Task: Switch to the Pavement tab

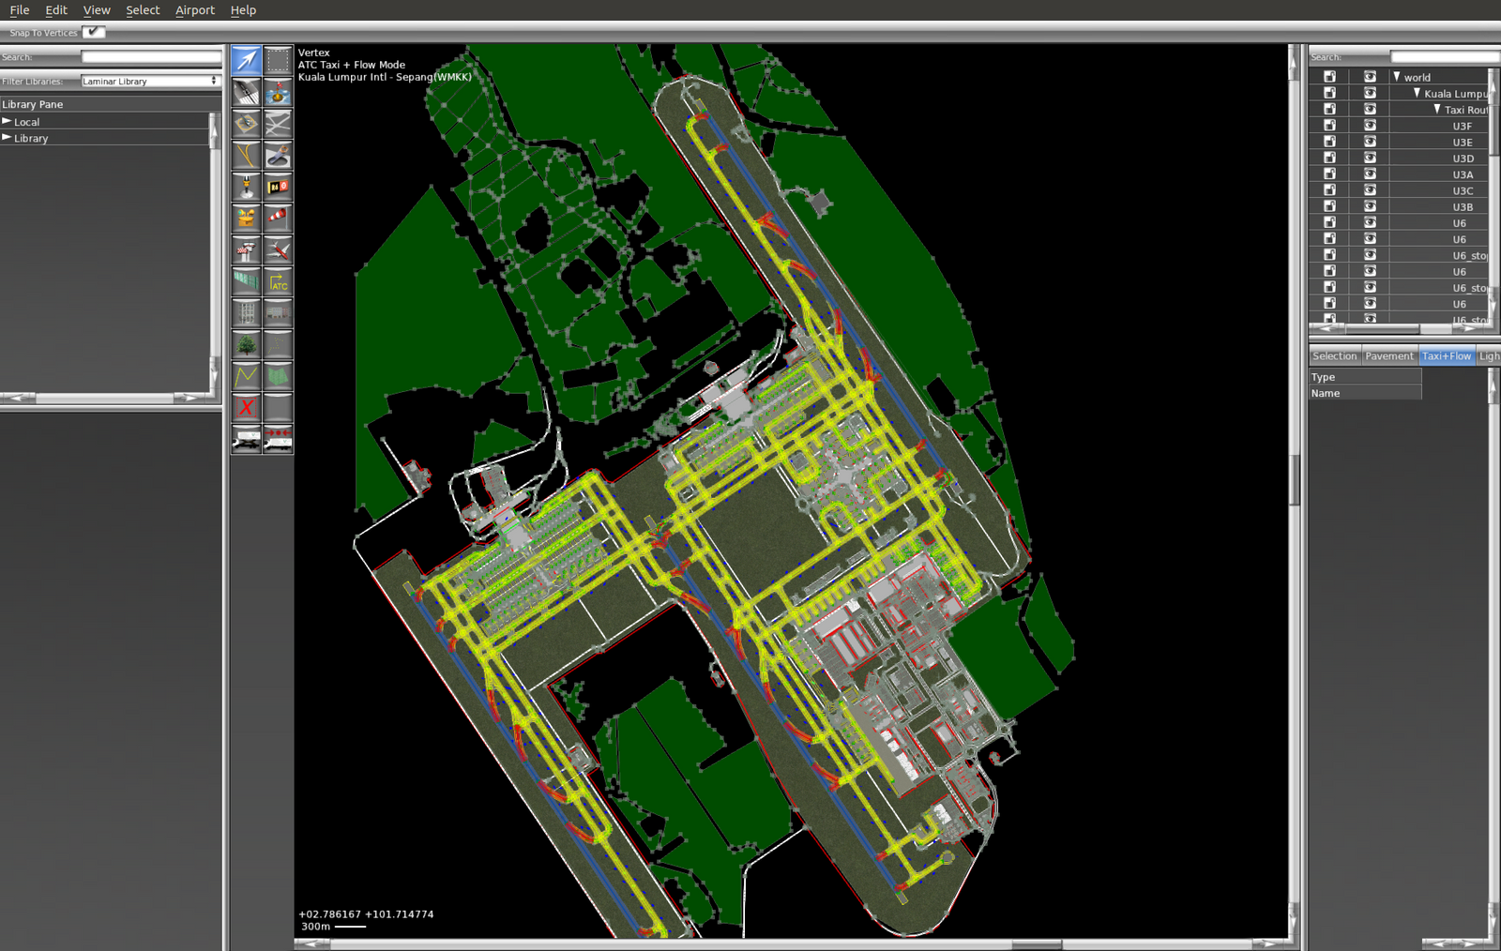Action: coord(1388,356)
